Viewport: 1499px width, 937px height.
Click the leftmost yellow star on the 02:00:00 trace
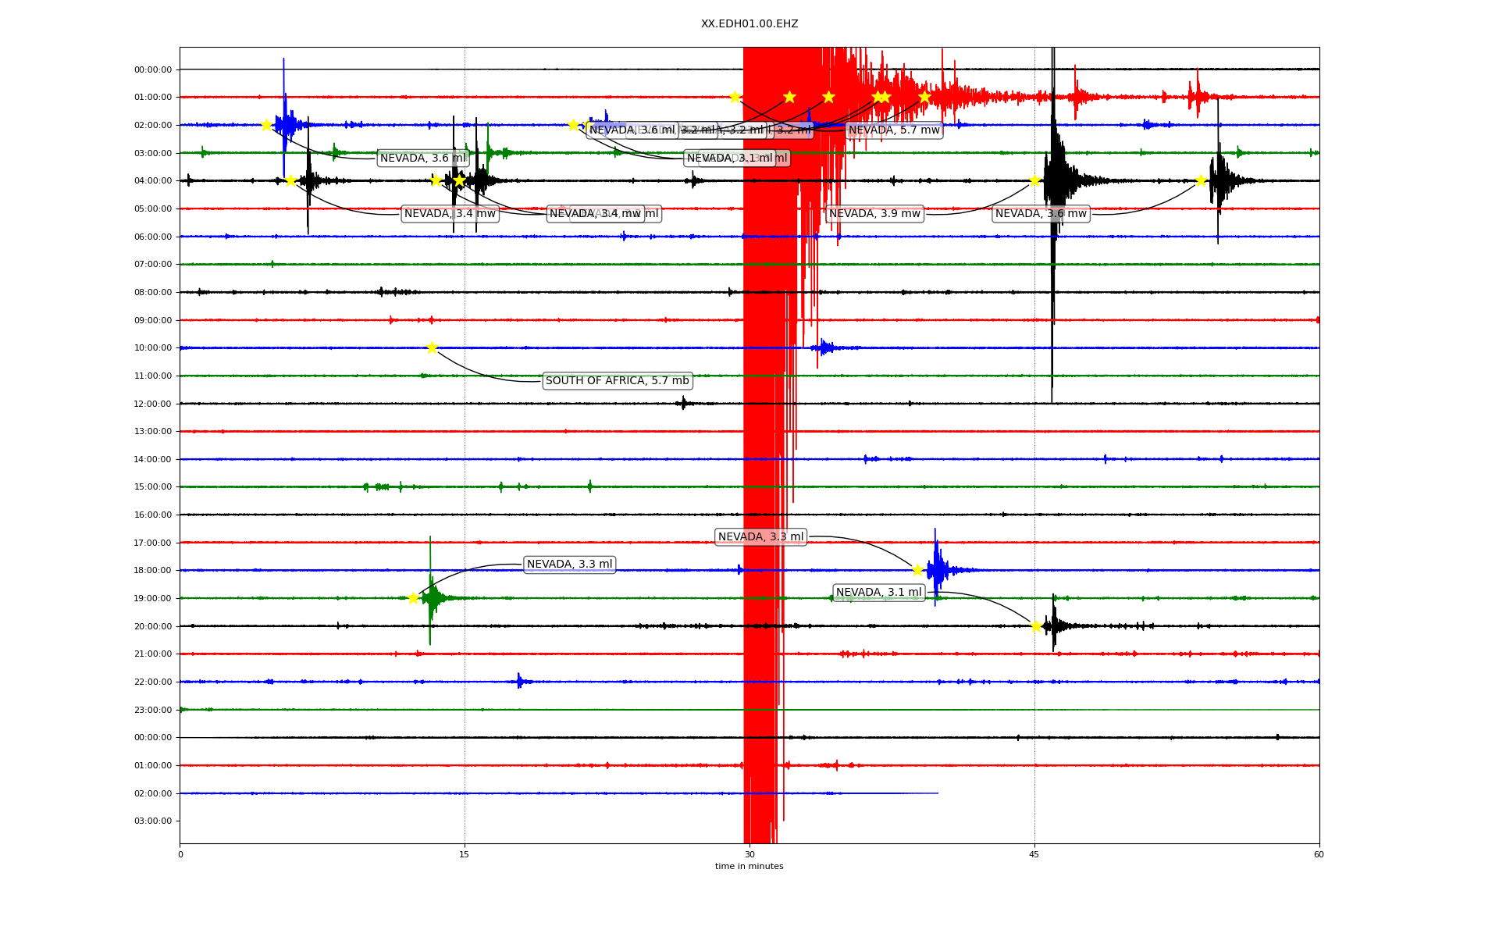tap(266, 125)
